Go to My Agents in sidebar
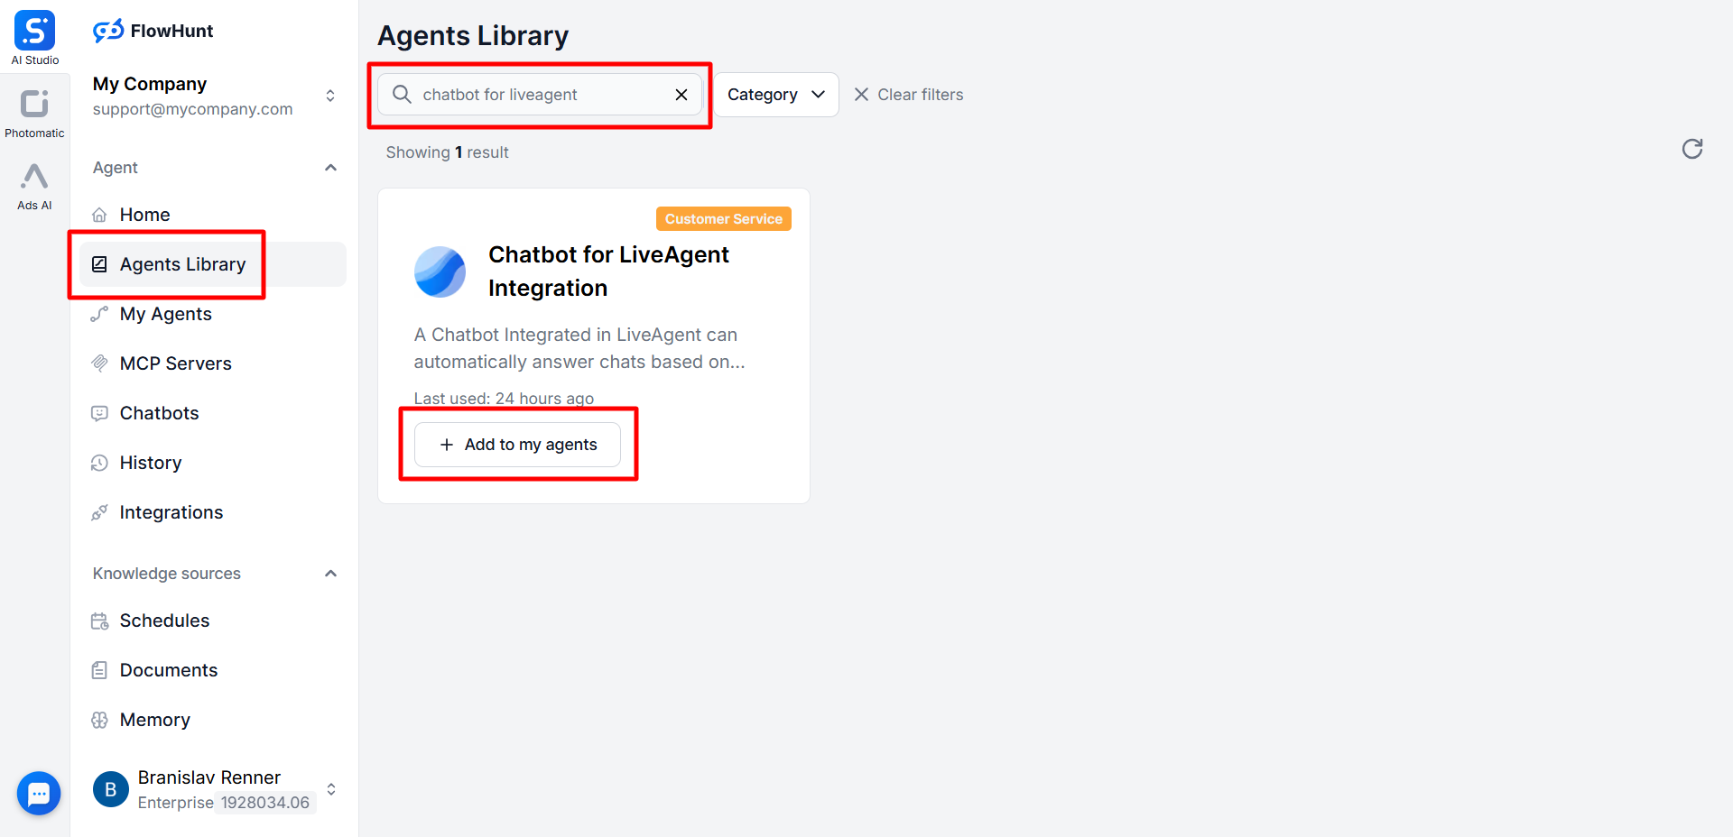This screenshot has width=1733, height=837. click(165, 314)
